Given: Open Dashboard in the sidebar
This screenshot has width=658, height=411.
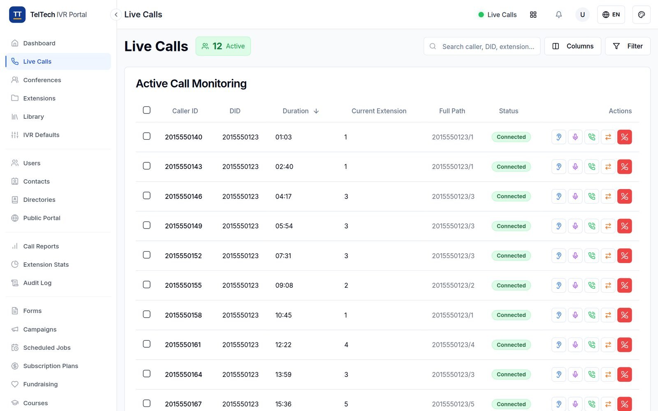Looking at the screenshot, I should (x=58, y=43).
